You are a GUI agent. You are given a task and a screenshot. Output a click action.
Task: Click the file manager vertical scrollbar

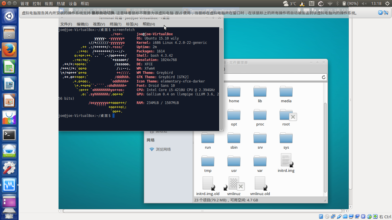pyautogui.click(x=325, y=148)
